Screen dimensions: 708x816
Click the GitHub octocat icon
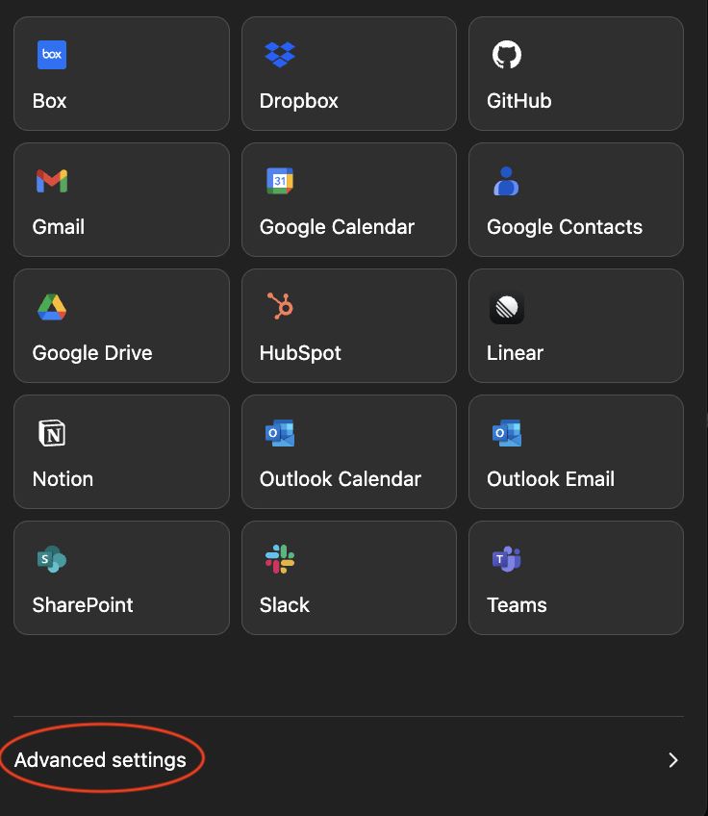pyautogui.click(x=506, y=55)
